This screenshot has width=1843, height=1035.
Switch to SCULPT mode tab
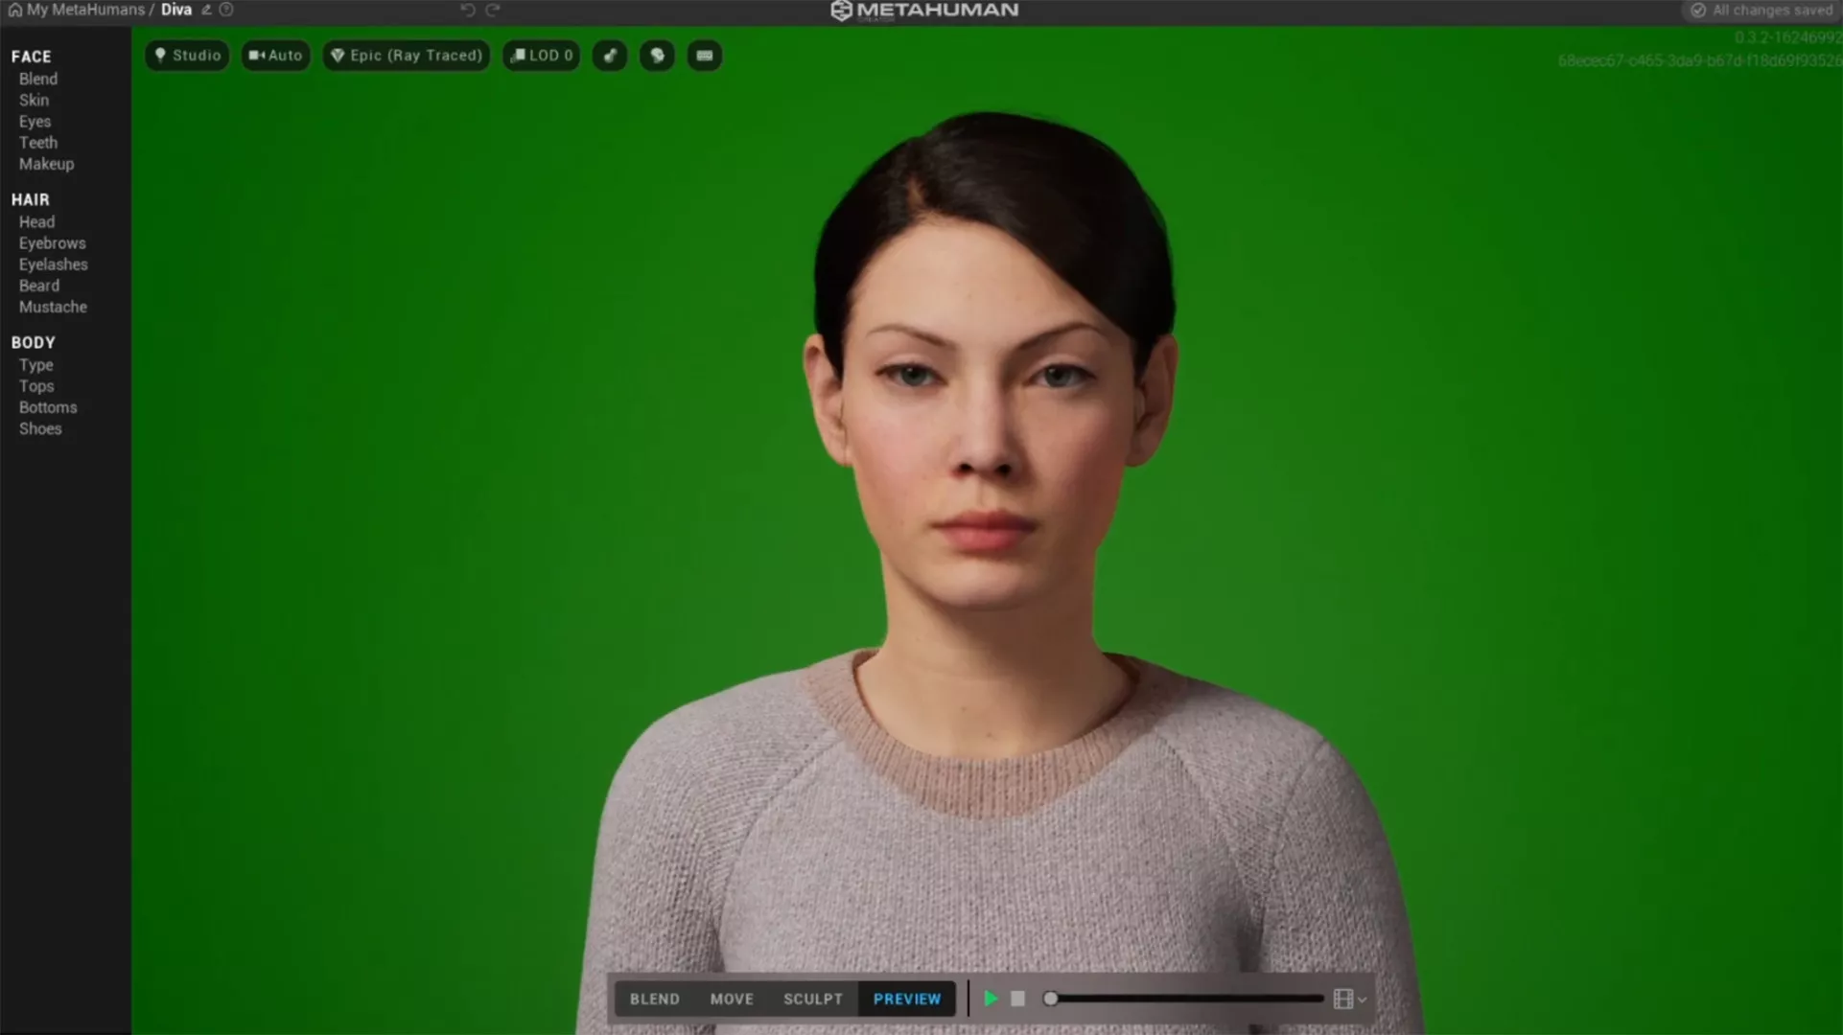[x=812, y=999]
